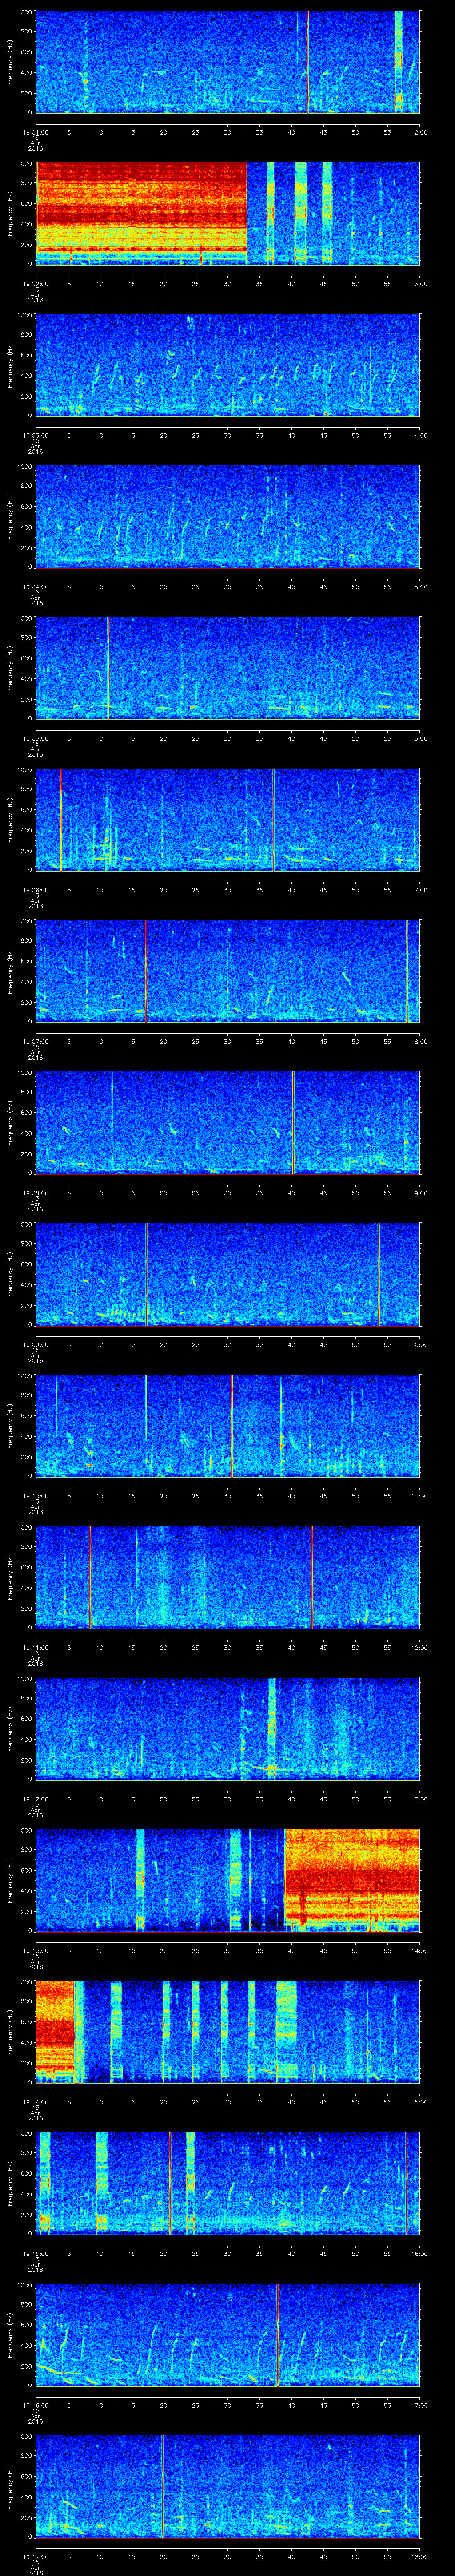The width and height of the screenshot is (455, 2576).
Task: Open the spectrogram panel starting at 19:15:00
Action: (x=228, y=2183)
